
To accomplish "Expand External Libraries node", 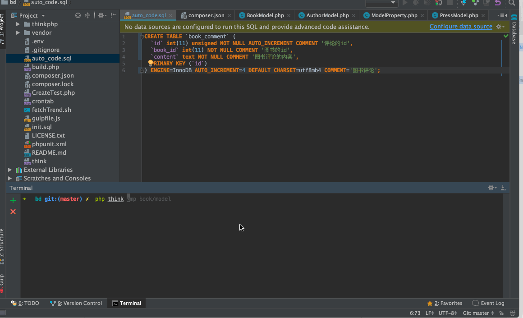I will [x=9, y=170].
